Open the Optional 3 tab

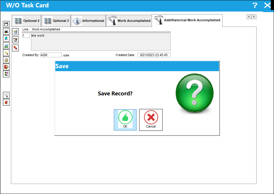pos(56,21)
